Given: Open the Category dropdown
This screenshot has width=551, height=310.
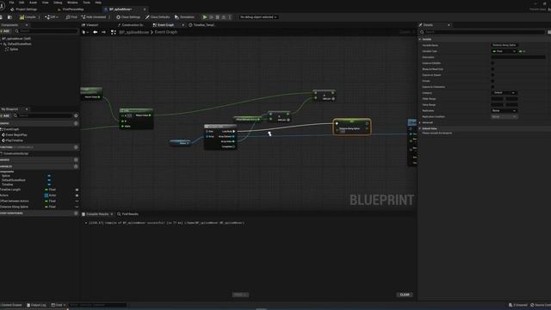Looking at the screenshot, I should (504, 93).
